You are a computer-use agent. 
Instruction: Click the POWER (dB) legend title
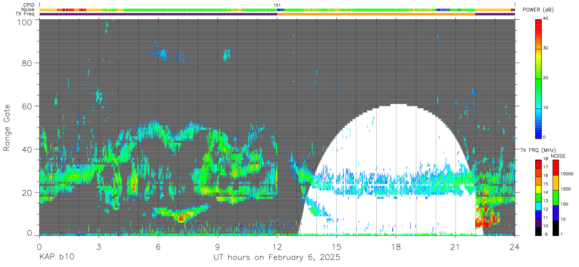(538, 10)
